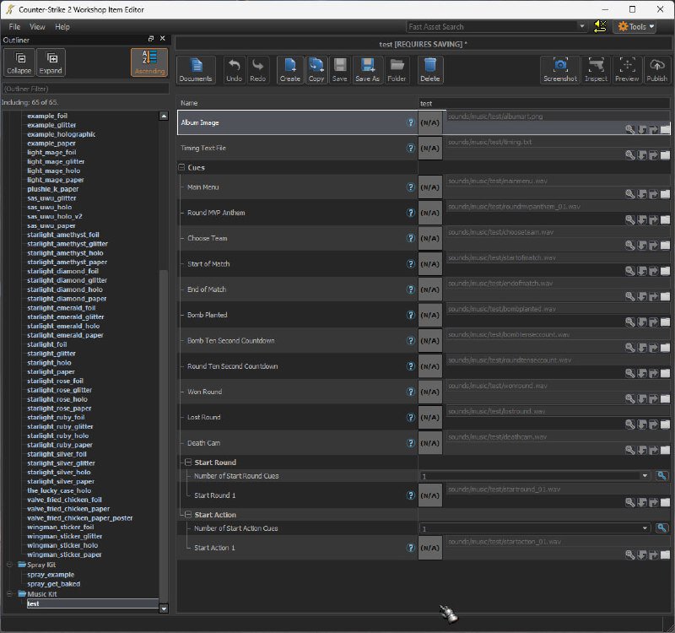
Task: Open the File menu
Action: (14, 27)
